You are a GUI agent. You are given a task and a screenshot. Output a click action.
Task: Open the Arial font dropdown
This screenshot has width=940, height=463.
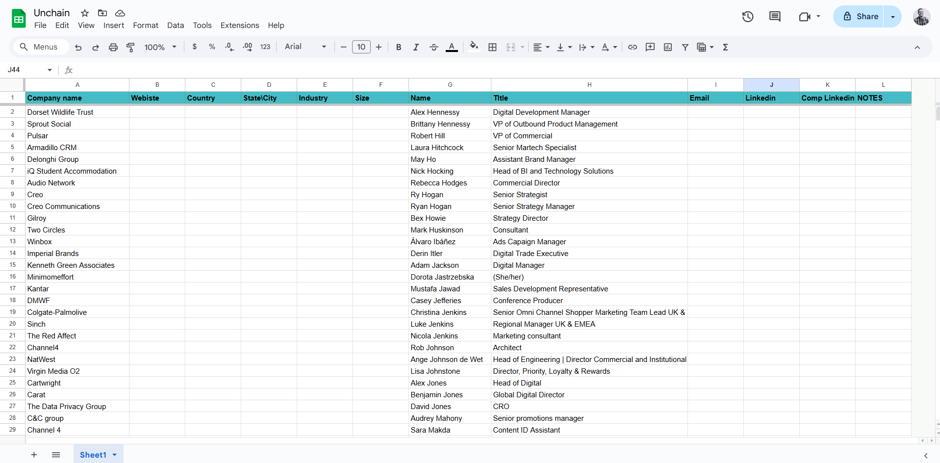[x=305, y=47]
